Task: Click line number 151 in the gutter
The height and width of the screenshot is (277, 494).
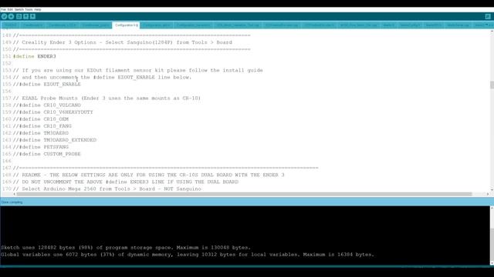Action: point(7,56)
